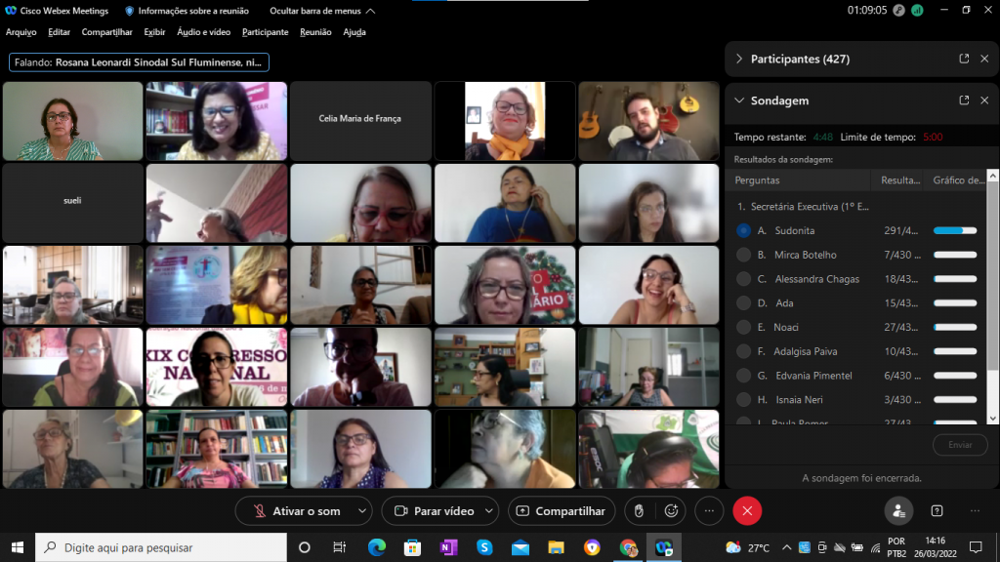Open the reactions smiley icon
The width and height of the screenshot is (1000, 562).
671,510
